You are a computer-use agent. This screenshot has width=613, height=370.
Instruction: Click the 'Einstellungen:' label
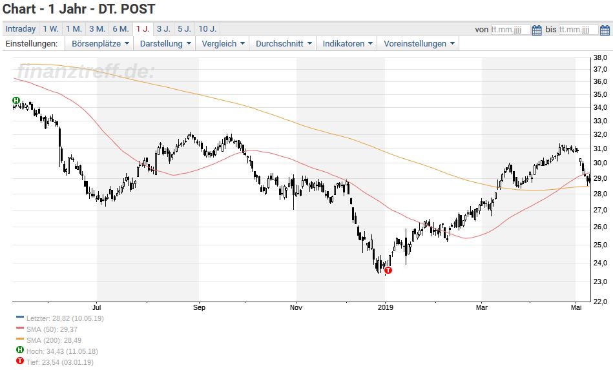pos(31,44)
